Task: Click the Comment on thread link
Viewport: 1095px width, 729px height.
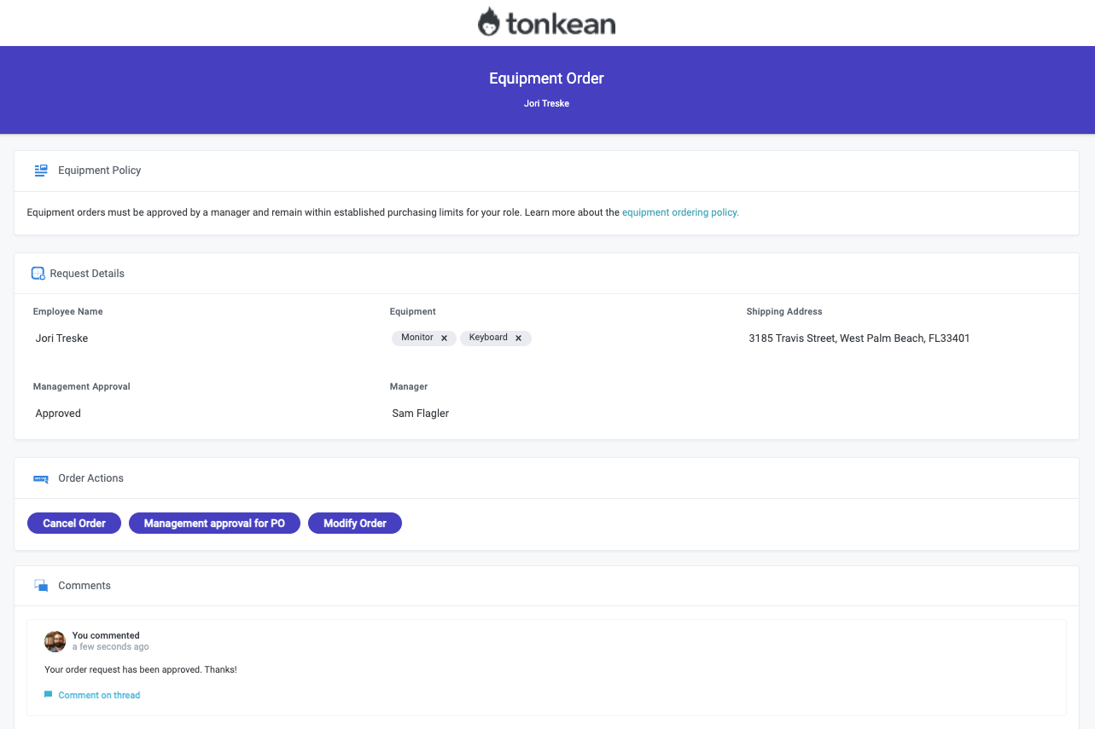Action: [99, 695]
